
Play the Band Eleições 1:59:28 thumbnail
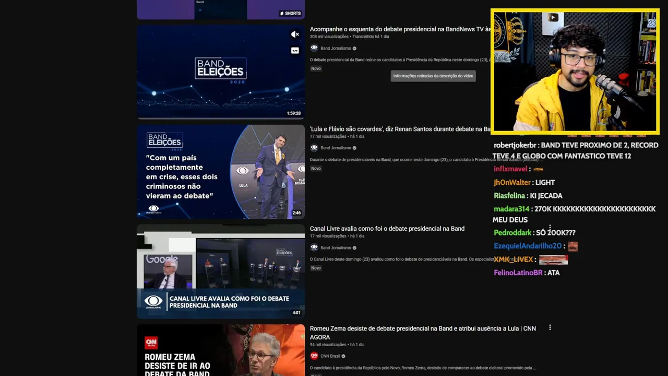coord(221,72)
